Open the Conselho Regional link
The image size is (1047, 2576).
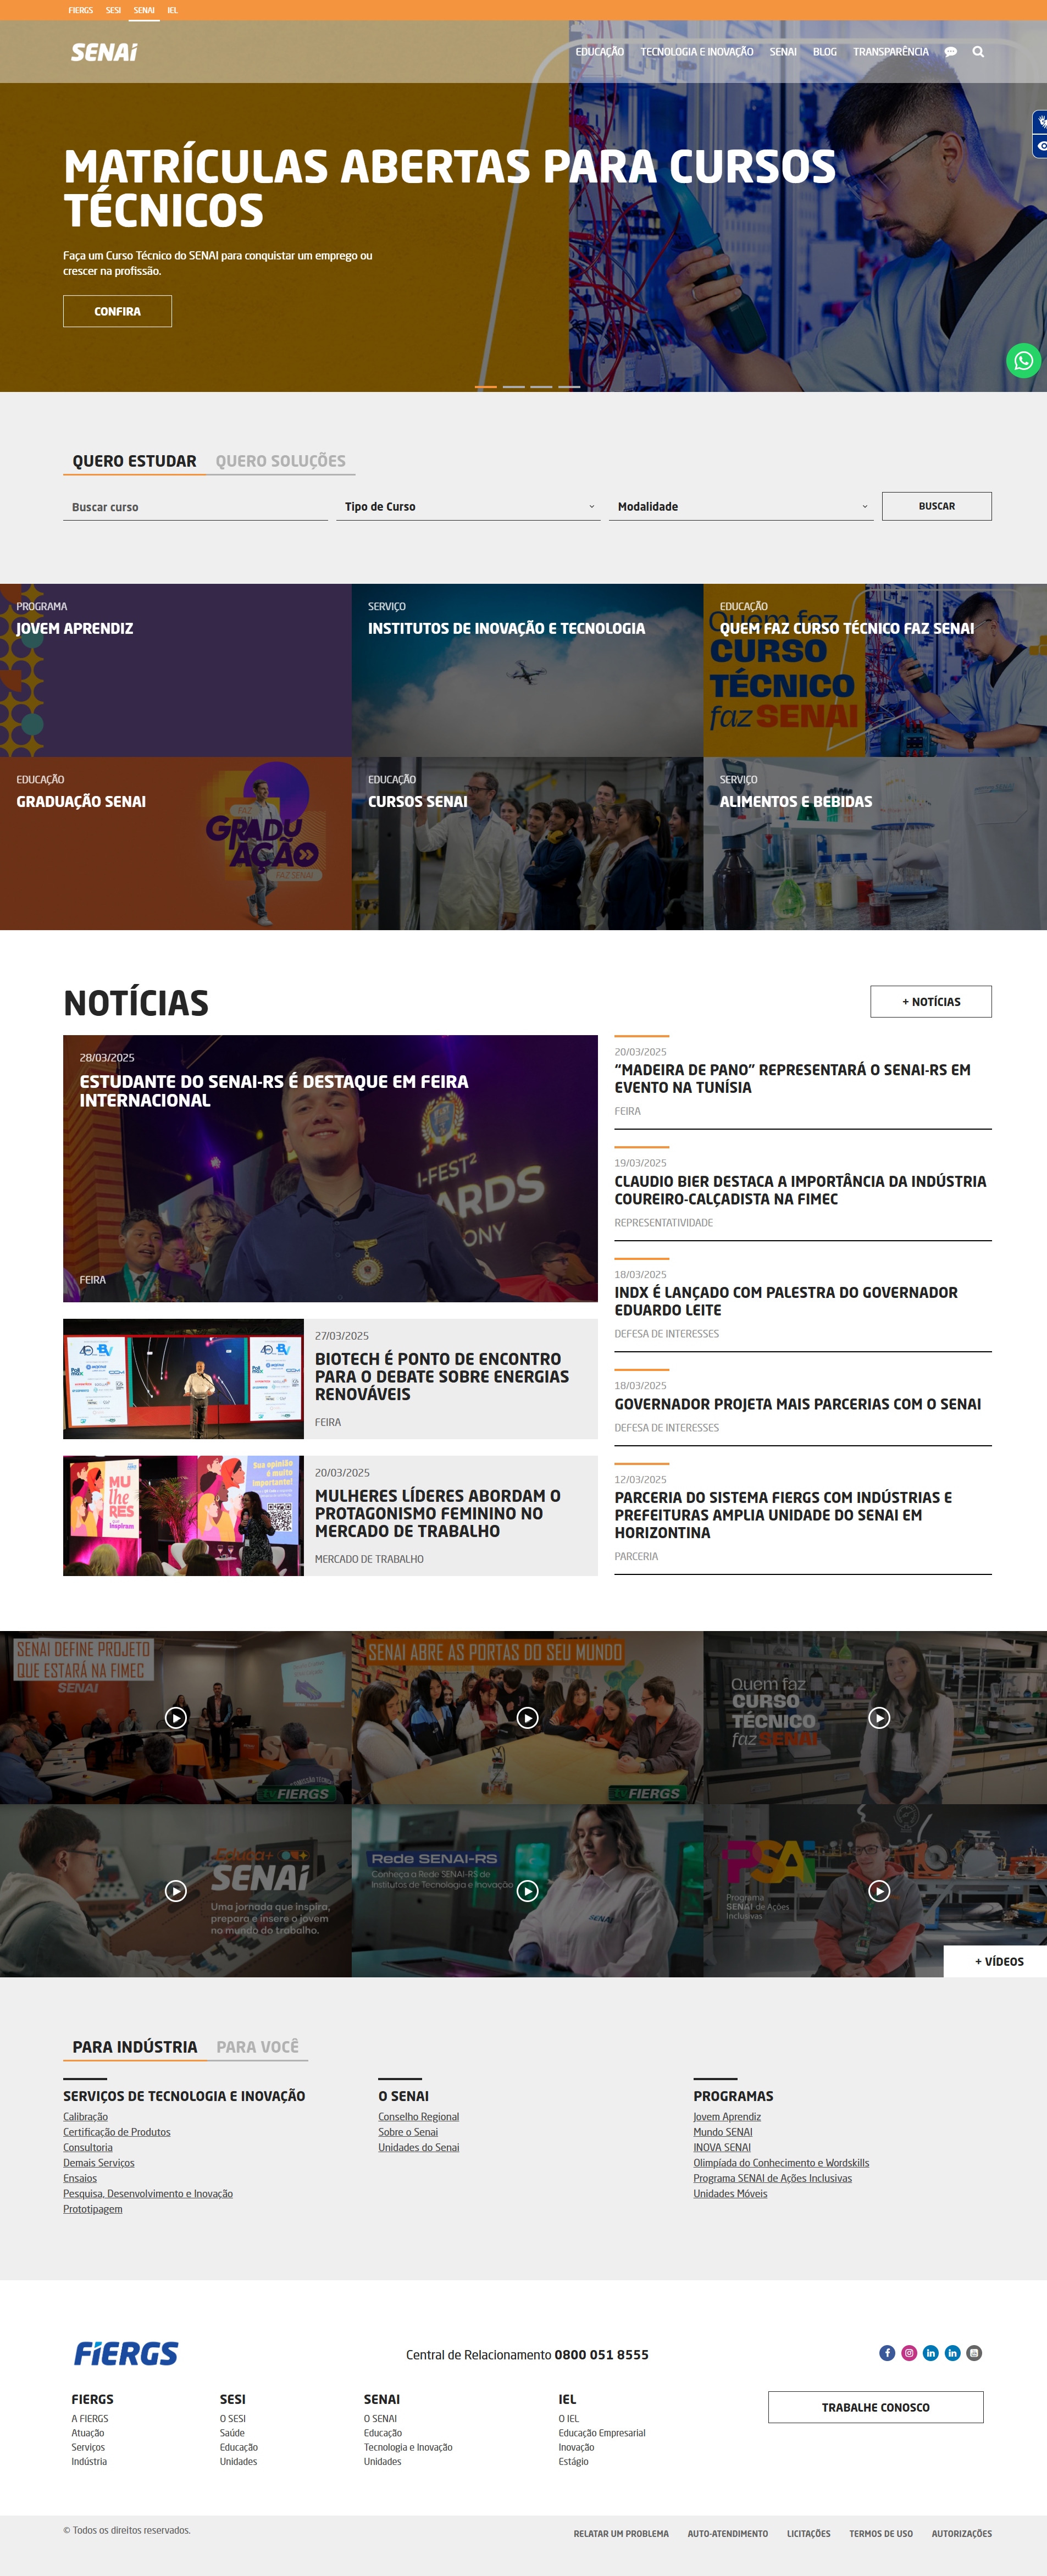(418, 2117)
